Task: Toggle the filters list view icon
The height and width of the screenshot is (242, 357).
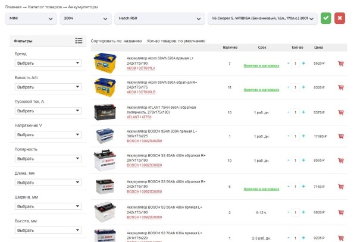Action: point(79,41)
